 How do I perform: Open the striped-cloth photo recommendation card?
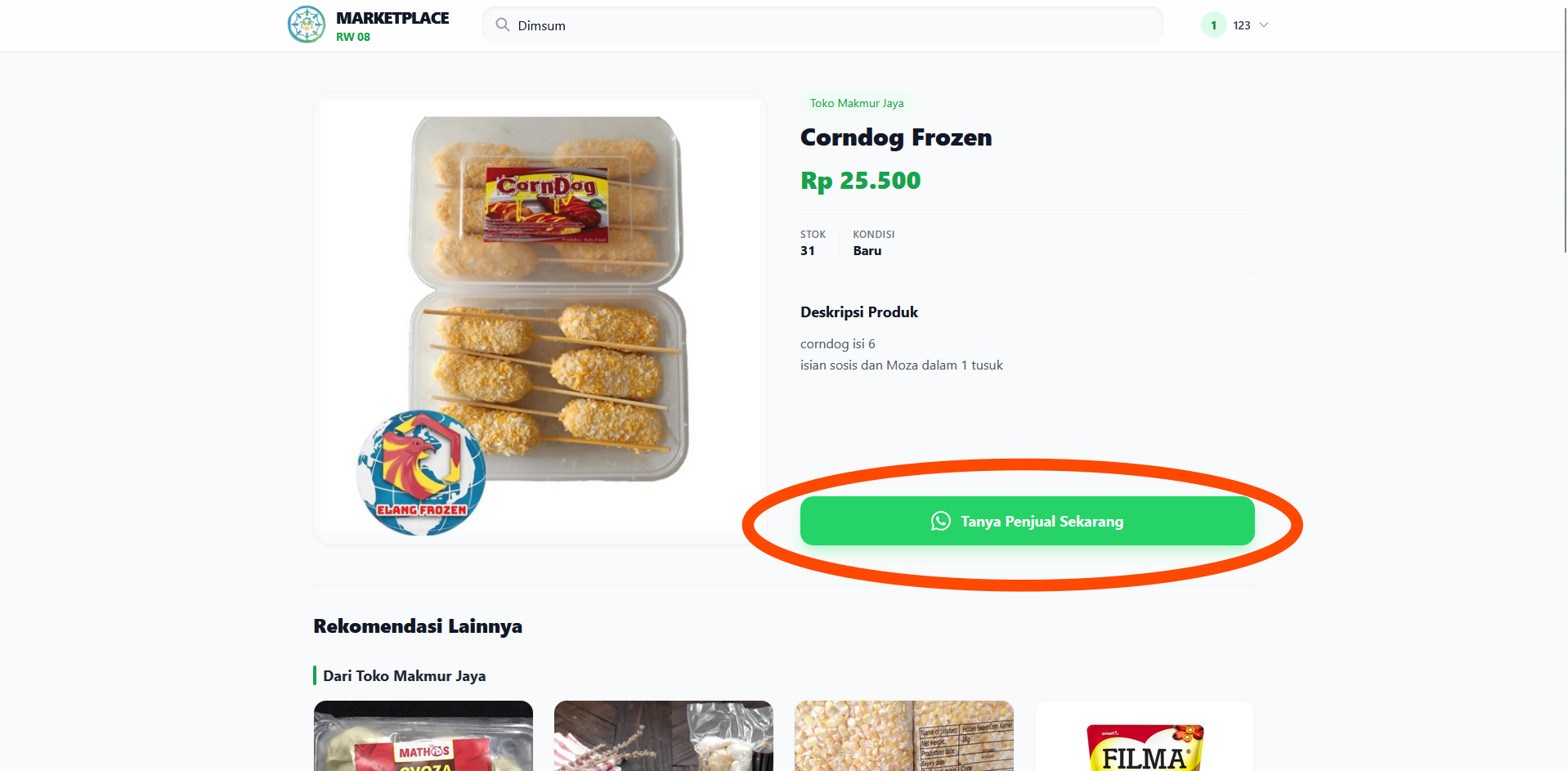[663, 736]
